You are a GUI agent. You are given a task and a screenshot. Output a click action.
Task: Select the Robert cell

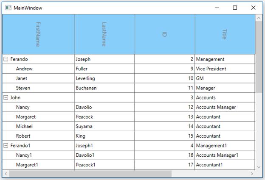coord(38,136)
